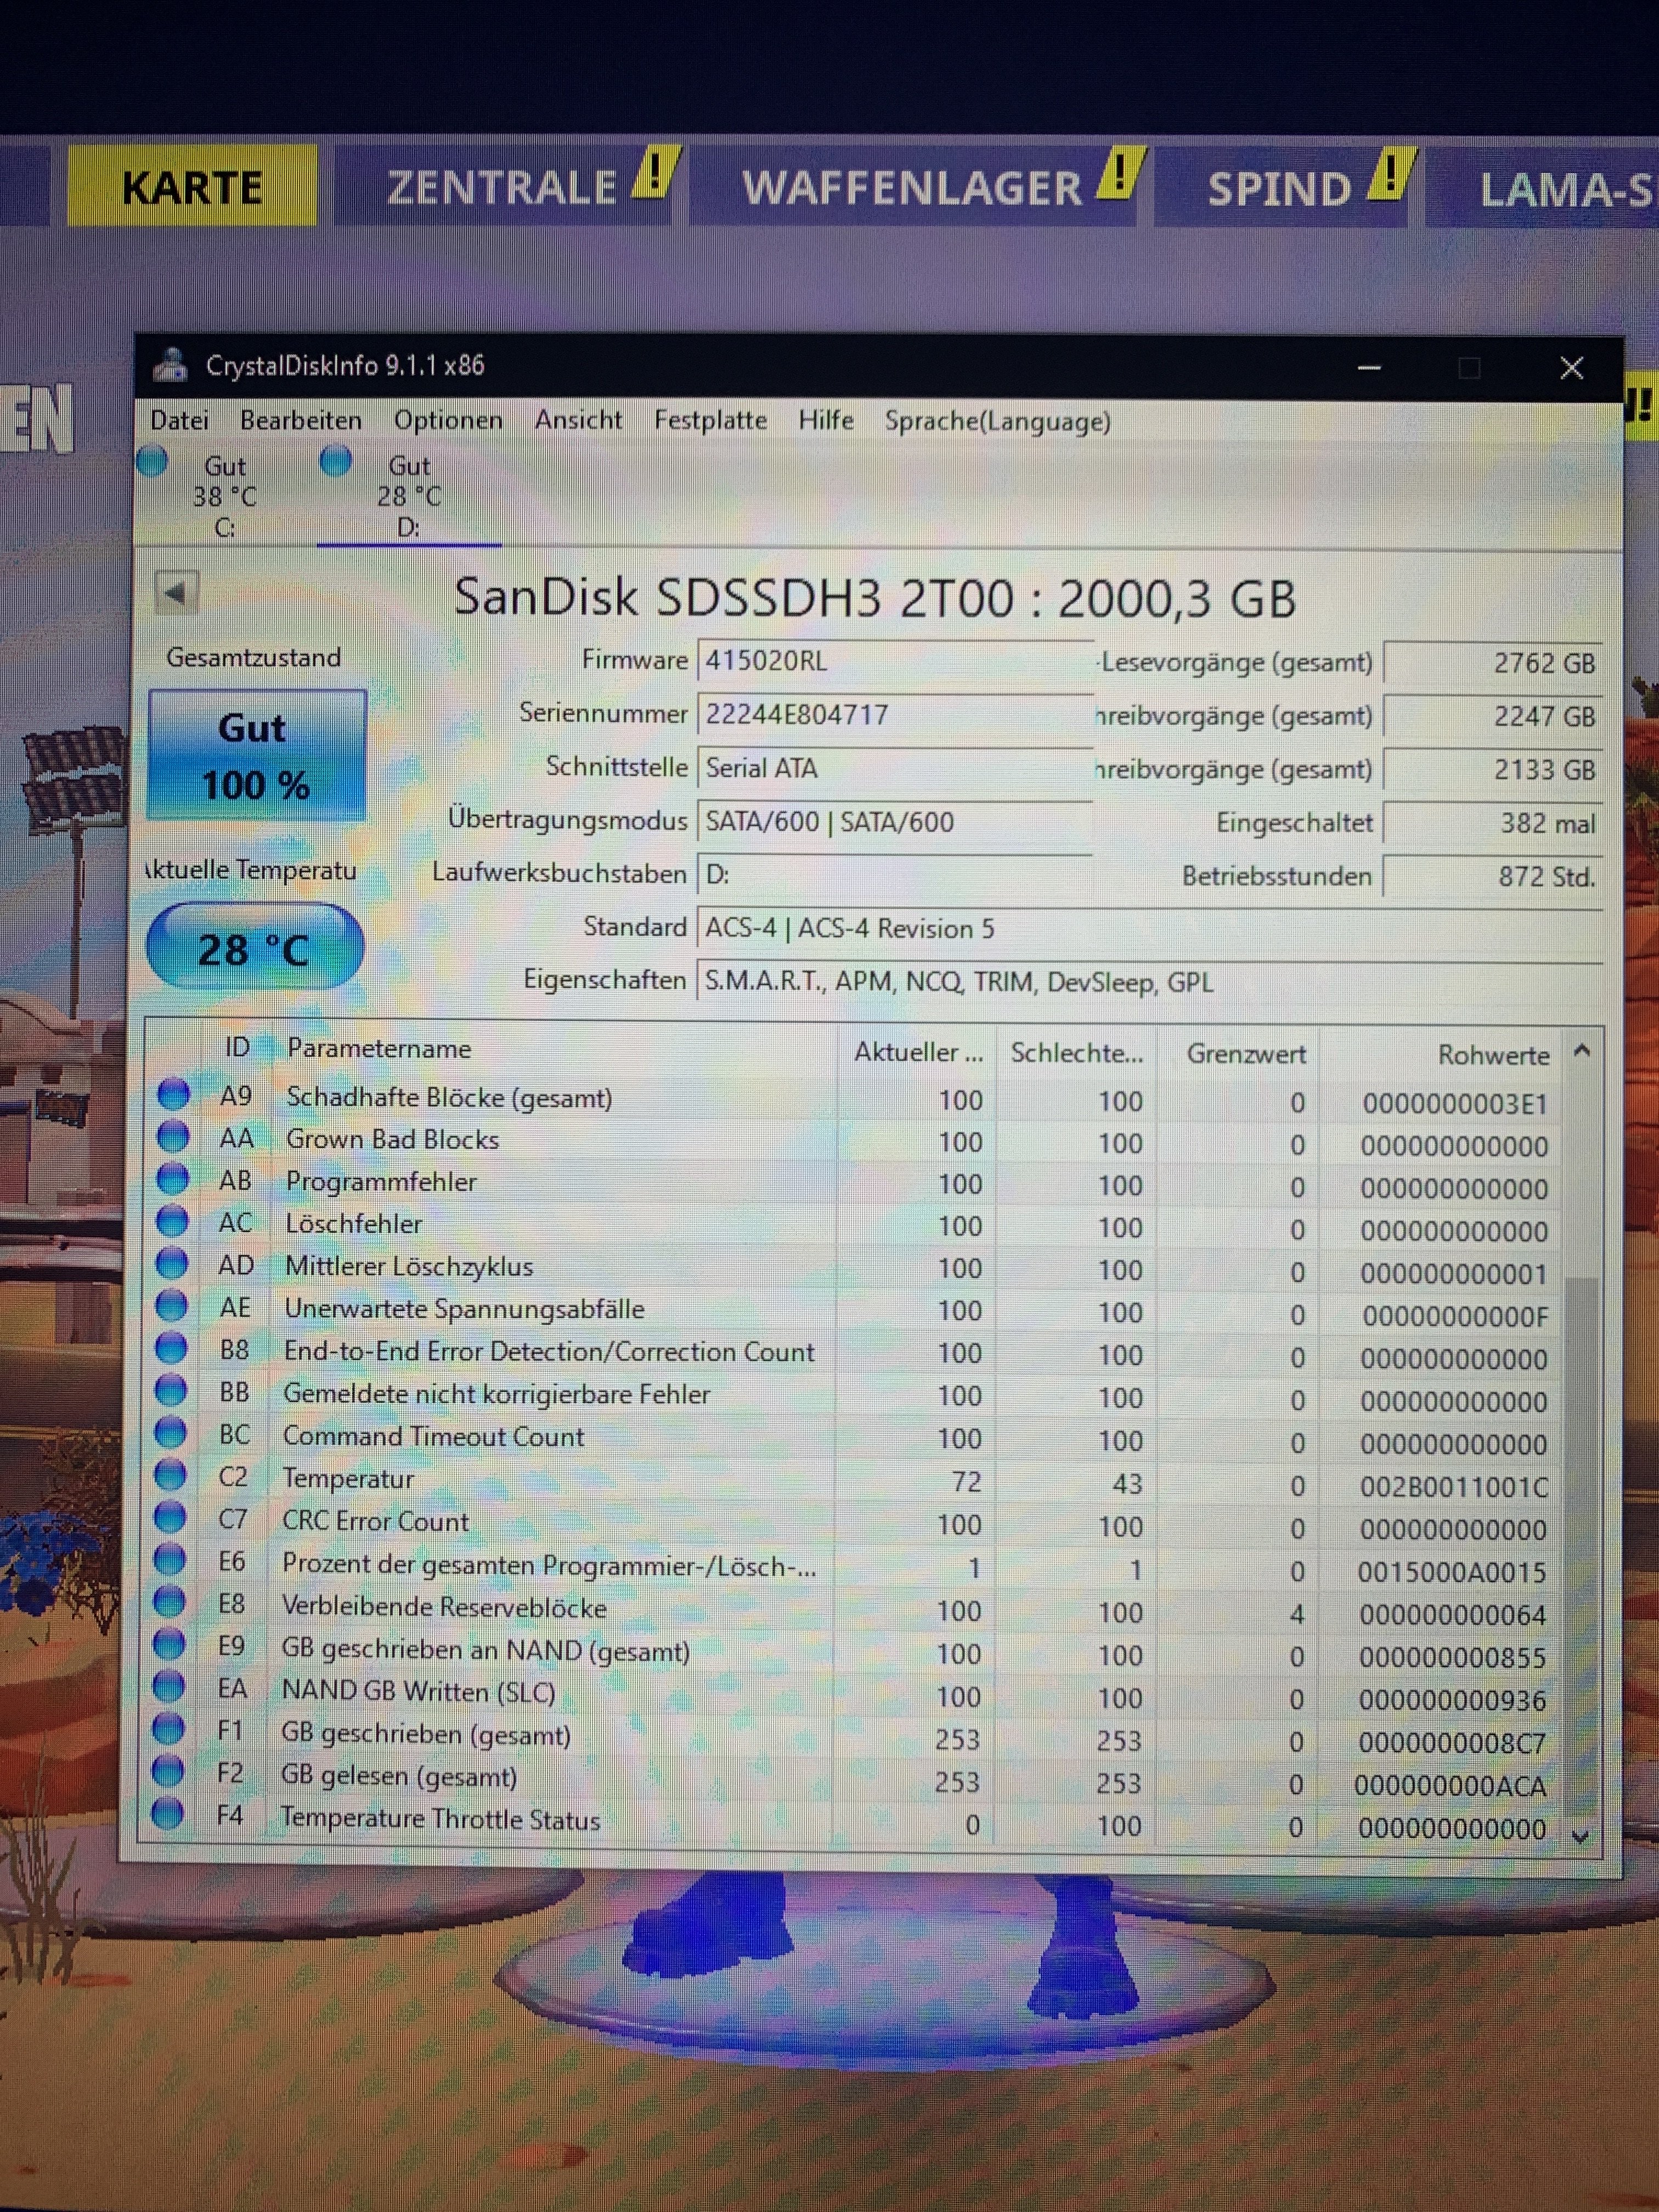Click status circle of Schadhafte Blöcke row
This screenshot has height=2212, width=1659.
click(173, 1095)
